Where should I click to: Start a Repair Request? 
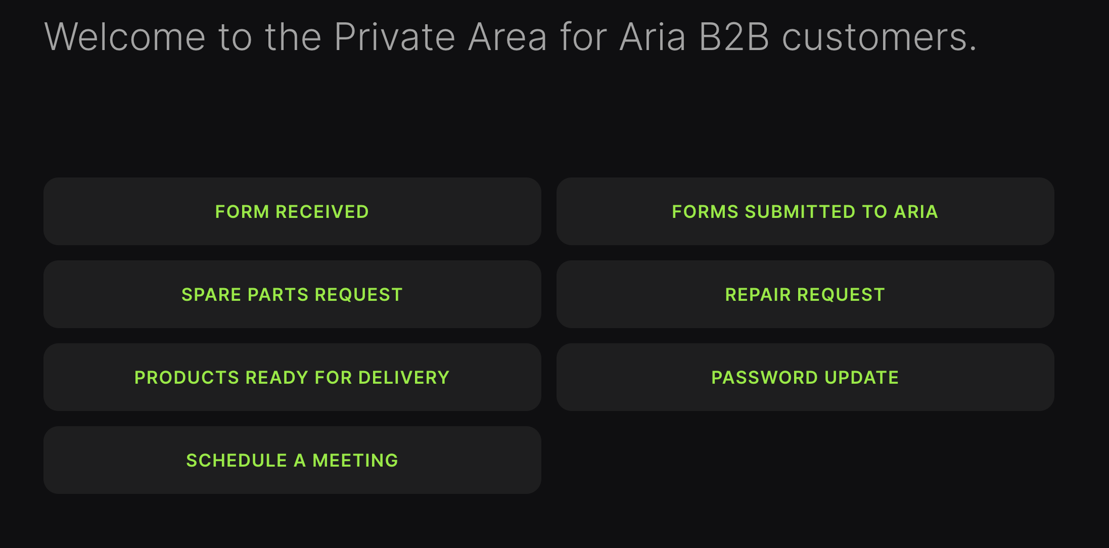pyautogui.click(x=805, y=294)
